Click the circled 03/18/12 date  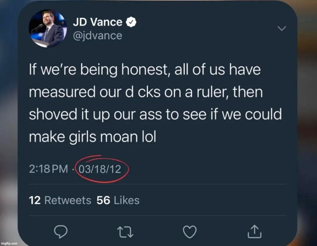(x=102, y=169)
